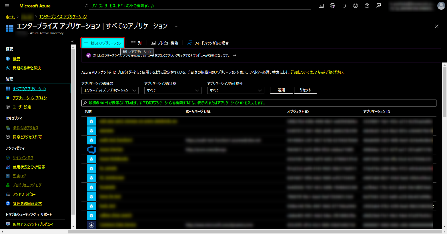447x234 pixels.
Task: Open 条件付きアクセス menu item
Action: tap(25, 128)
